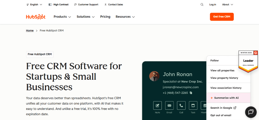Click the Email envelope icon
The height and width of the screenshot is (120, 259).
[169, 105]
